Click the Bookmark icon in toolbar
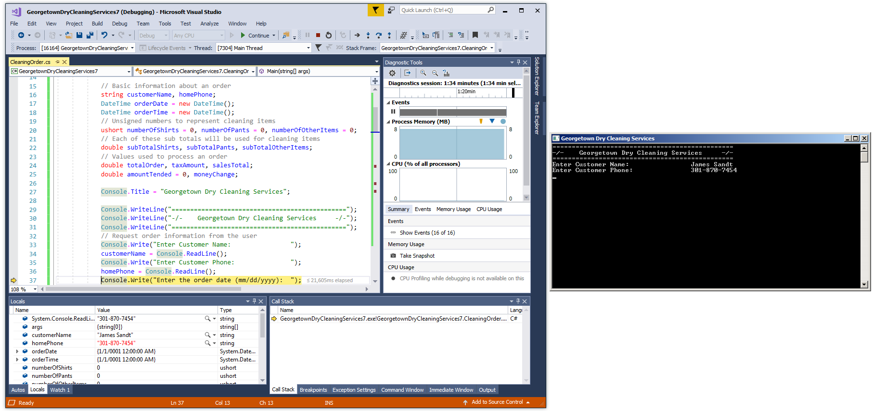The image size is (873, 411). (475, 35)
